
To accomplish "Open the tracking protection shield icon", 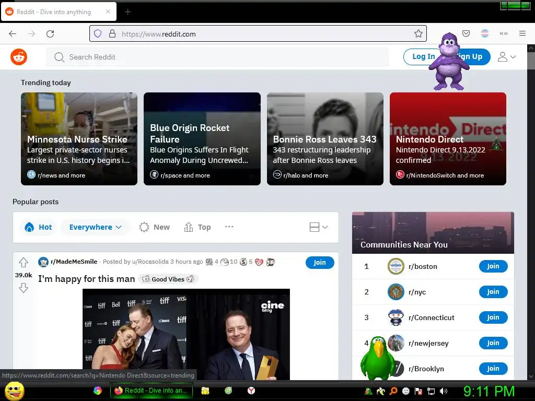I will click(98, 33).
